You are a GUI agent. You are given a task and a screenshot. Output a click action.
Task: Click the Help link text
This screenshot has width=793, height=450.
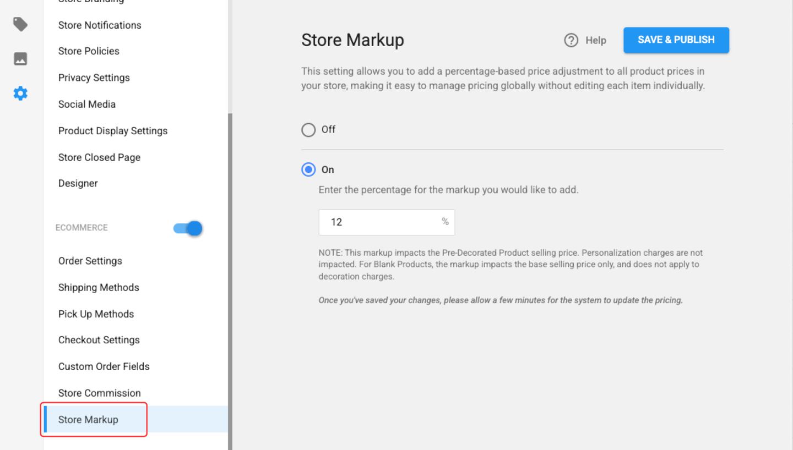pos(595,40)
